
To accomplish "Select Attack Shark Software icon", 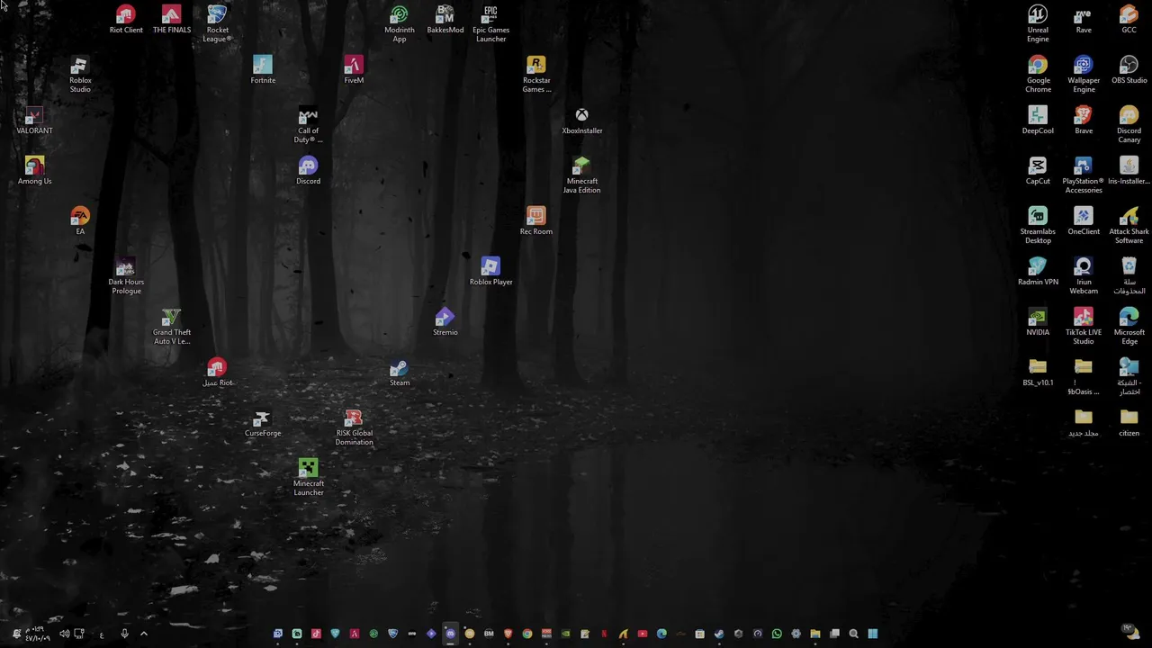I will [1129, 226].
